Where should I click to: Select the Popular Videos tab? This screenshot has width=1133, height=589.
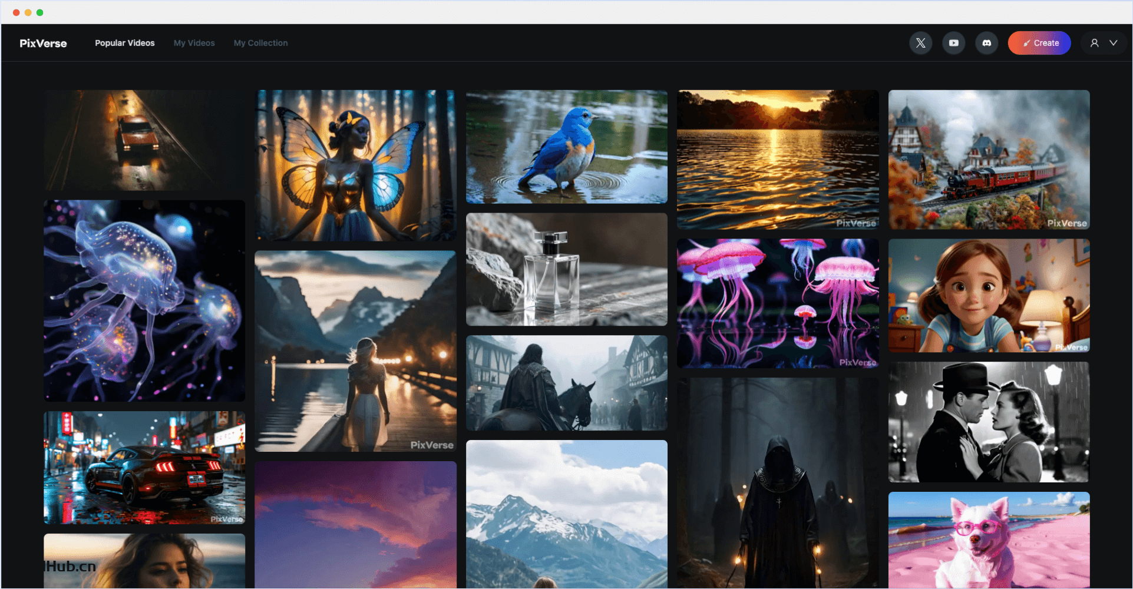click(x=125, y=43)
